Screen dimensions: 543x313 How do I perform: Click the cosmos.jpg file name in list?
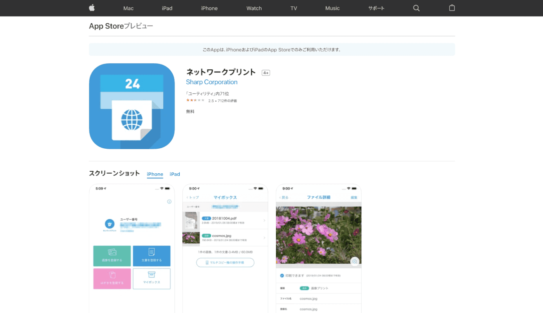(x=222, y=236)
